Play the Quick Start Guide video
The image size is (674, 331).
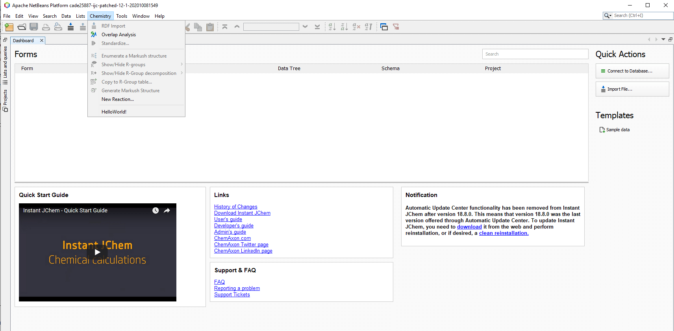click(x=97, y=252)
